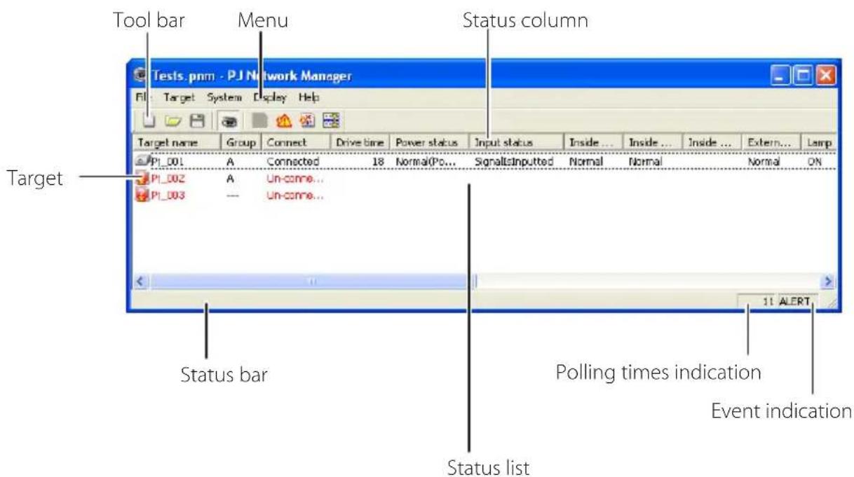Select target Pj_001 name text
Image resolution: width=854 pixels, height=477 pixels.
click(165, 161)
